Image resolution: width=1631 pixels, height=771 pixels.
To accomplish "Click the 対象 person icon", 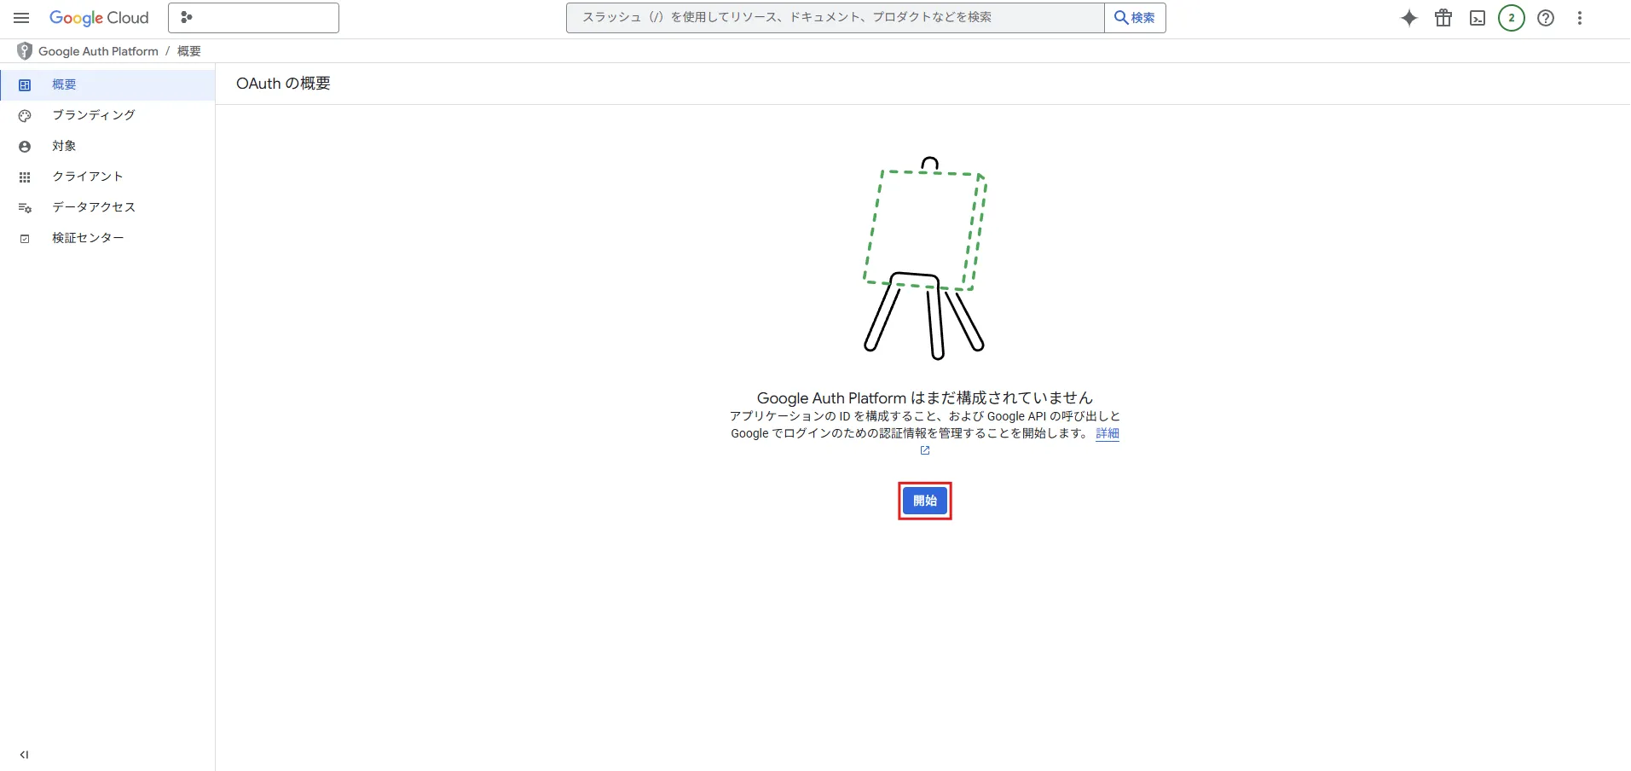I will coord(25,147).
